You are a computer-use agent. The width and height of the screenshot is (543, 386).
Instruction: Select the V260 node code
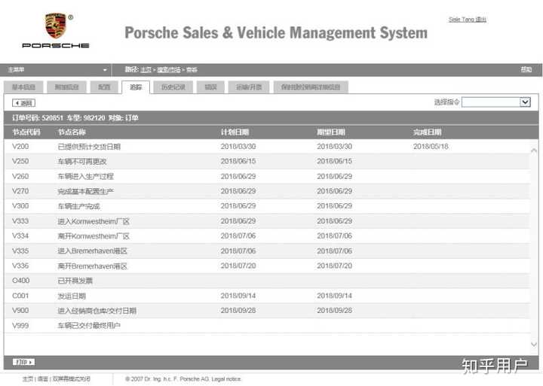tap(20, 176)
